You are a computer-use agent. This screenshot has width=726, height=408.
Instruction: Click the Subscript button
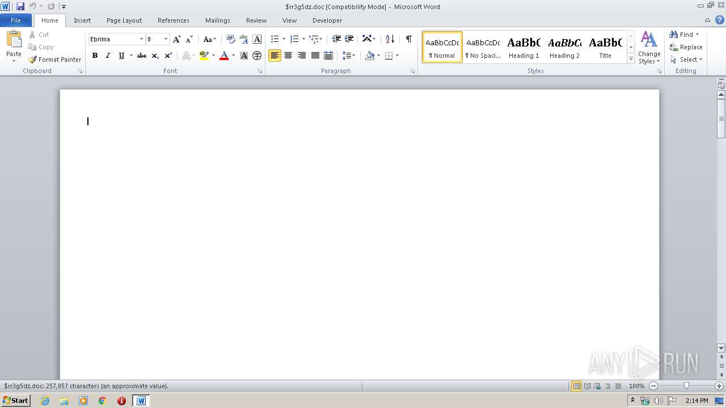click(155, 56)
